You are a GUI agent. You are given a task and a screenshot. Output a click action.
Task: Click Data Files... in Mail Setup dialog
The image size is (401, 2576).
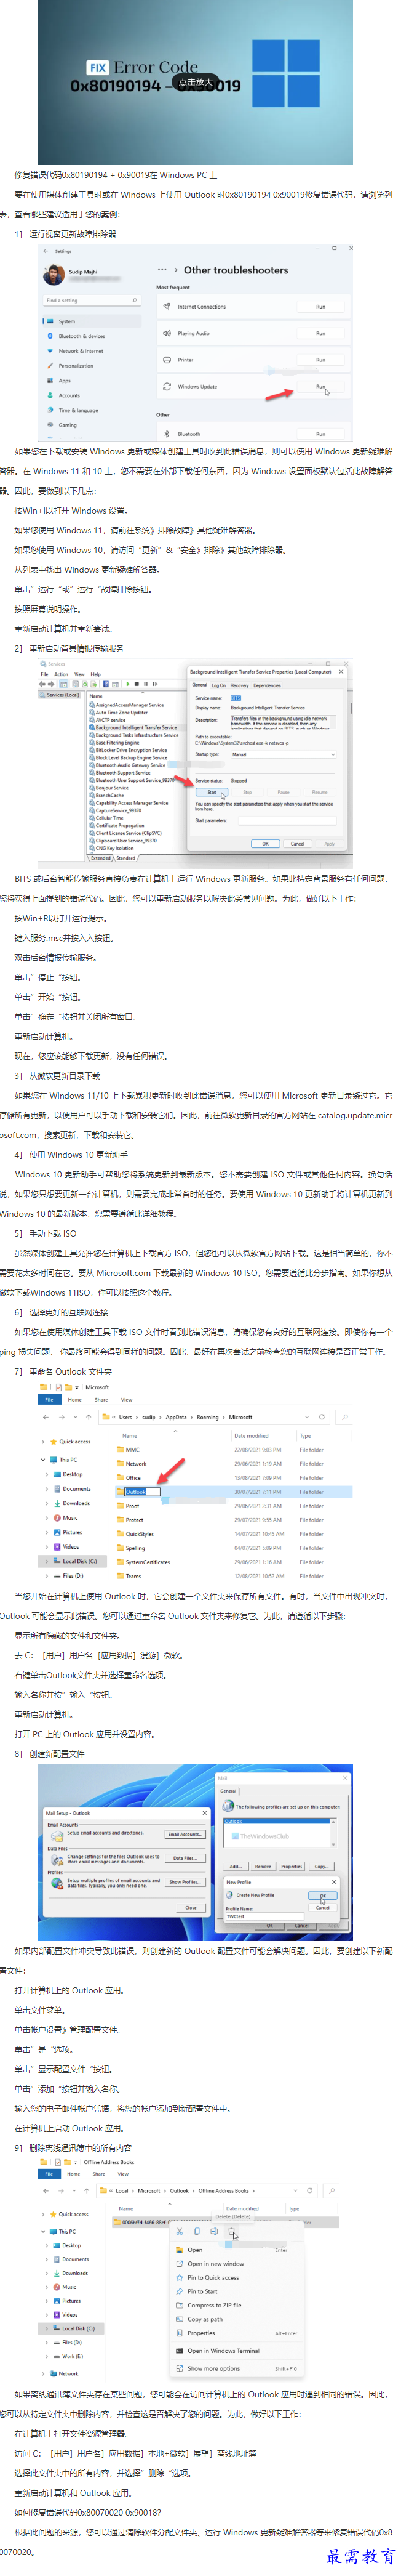point(185,1858)
